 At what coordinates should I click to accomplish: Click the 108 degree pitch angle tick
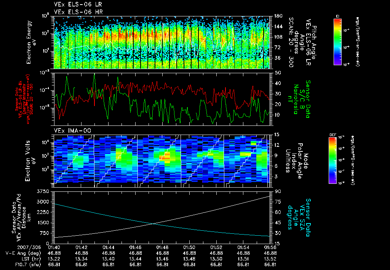click(x=278, y=37)
